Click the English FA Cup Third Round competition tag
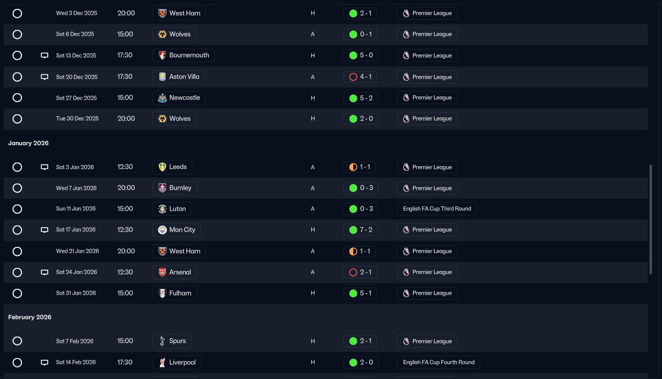662x379 pixels. click(437, 209)
